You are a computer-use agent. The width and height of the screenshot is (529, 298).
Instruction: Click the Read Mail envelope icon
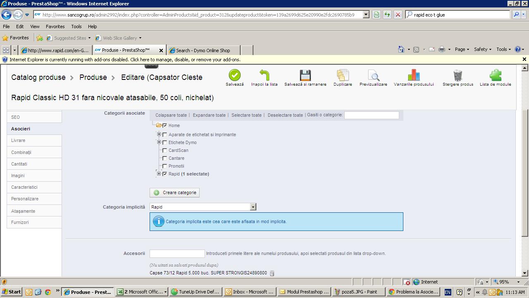(x=431, y=49)
